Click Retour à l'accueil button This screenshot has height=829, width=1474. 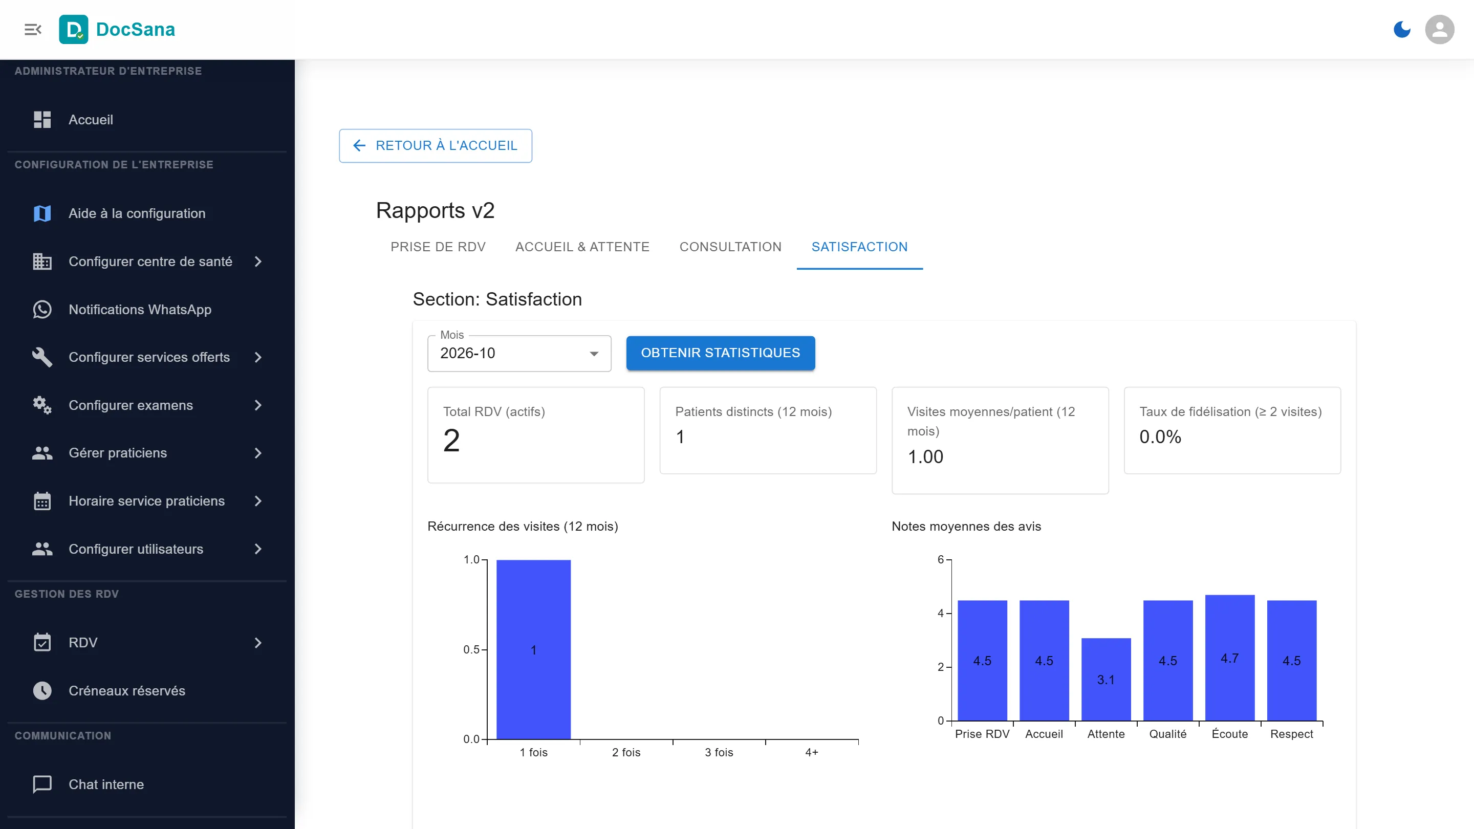pyautogui.click(x=436, y=145)
